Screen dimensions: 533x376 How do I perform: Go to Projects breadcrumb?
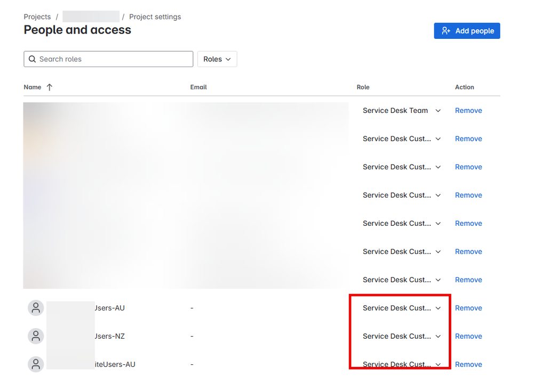coord(37,17)
